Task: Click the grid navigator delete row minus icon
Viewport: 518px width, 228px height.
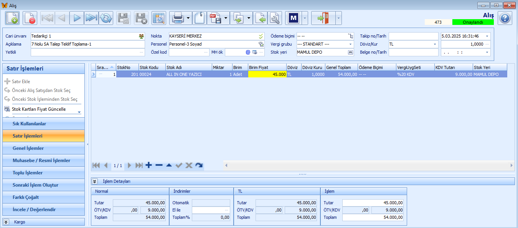Action: point(159,165)
